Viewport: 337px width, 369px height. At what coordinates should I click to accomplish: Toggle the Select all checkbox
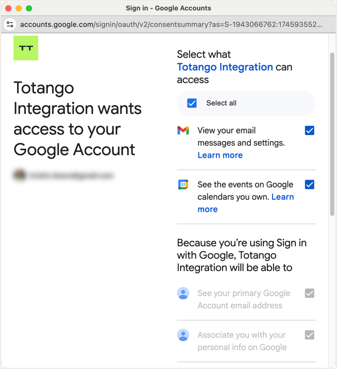192,103
